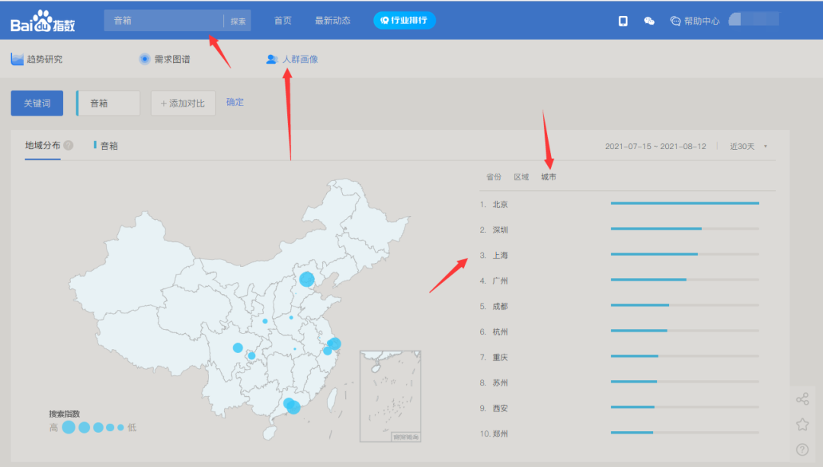Open the 最新动态 menu item

[x=332, y=21]
